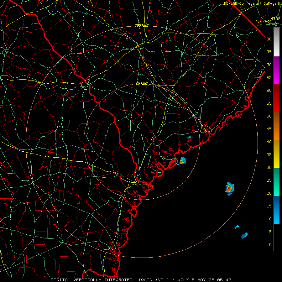Select the 45 value on the scale
Viewport: 282px width, 282px height.
click(x=269, y=129)
